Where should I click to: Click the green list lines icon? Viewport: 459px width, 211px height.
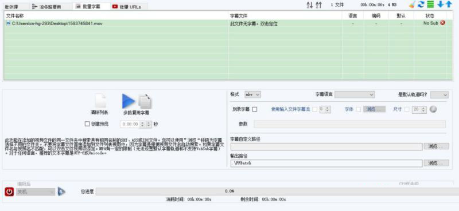click(430, 5)
